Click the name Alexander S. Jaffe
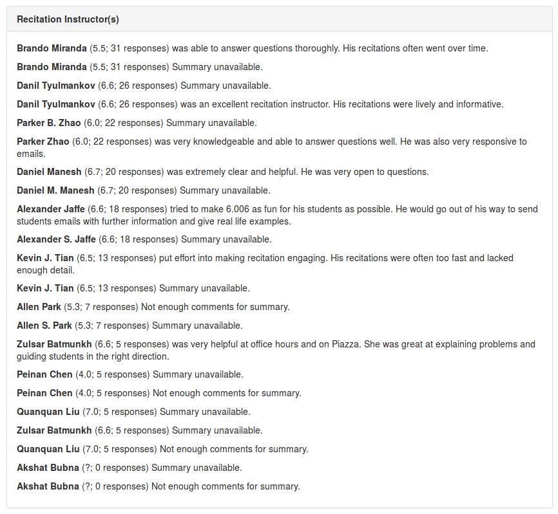The height and width of the screenshot is (514, 558). tap(56, 239)
